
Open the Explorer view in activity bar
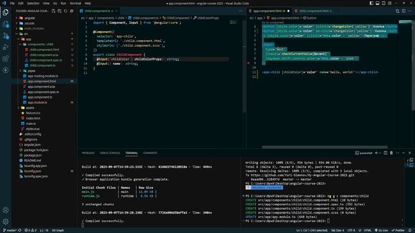pos(6,12)
